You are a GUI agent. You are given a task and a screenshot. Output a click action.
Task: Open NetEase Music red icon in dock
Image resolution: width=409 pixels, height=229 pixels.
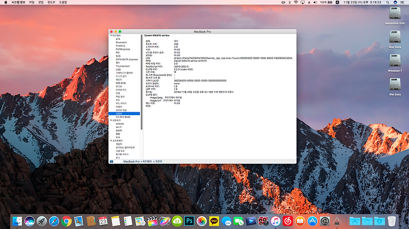click(287, 221)
